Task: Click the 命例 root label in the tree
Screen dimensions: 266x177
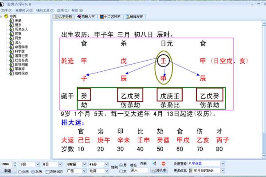Action: (13, 16)
